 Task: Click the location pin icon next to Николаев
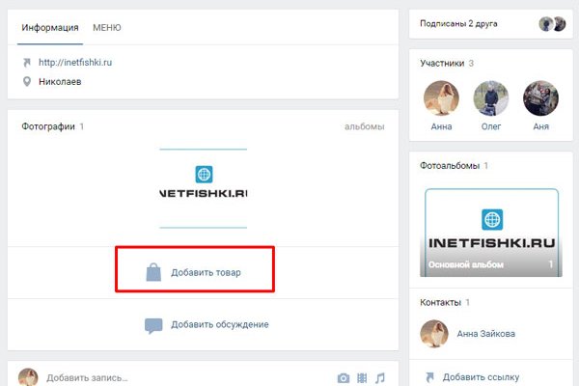[28, 82]
